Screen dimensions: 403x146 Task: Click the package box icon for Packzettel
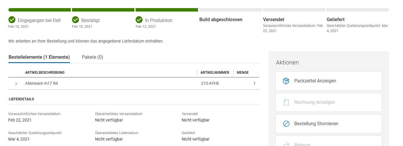(286, 81)
